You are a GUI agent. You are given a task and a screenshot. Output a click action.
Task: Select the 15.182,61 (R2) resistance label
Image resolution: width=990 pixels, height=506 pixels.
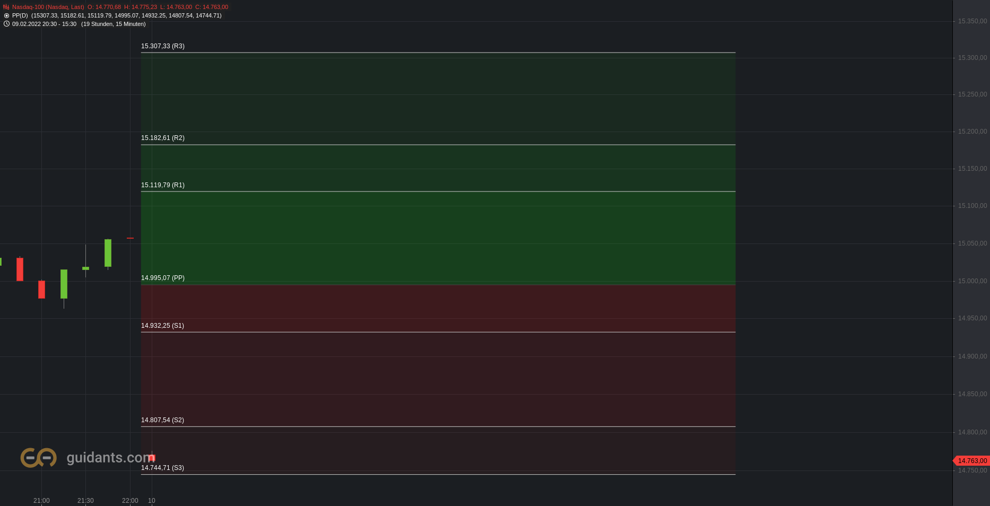(x=163, y=138)
